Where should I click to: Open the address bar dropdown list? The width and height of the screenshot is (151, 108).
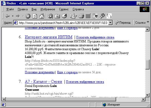click(110, 23)
